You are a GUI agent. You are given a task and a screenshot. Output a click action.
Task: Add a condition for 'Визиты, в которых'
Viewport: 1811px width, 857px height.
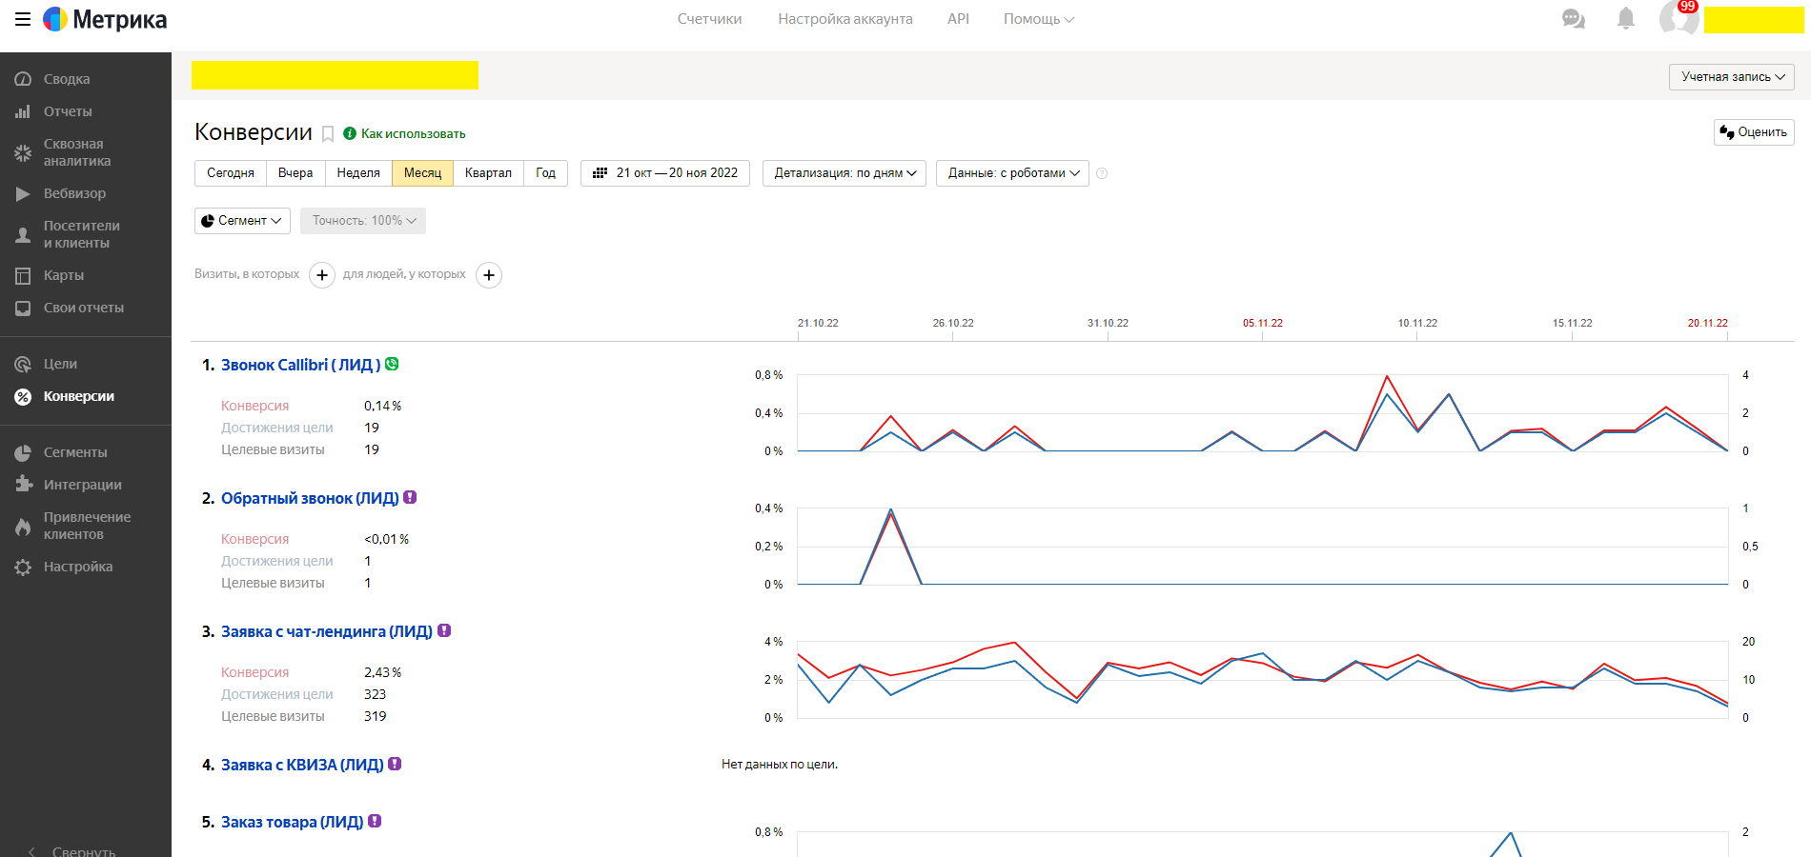(x=322, y=275)
